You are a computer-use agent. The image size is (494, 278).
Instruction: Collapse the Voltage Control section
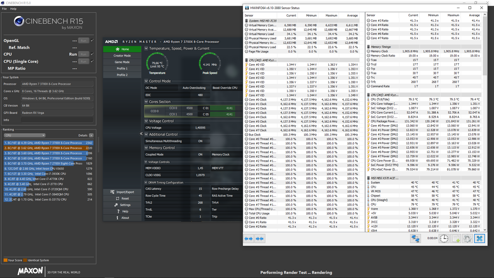click(x=146, y=121)
